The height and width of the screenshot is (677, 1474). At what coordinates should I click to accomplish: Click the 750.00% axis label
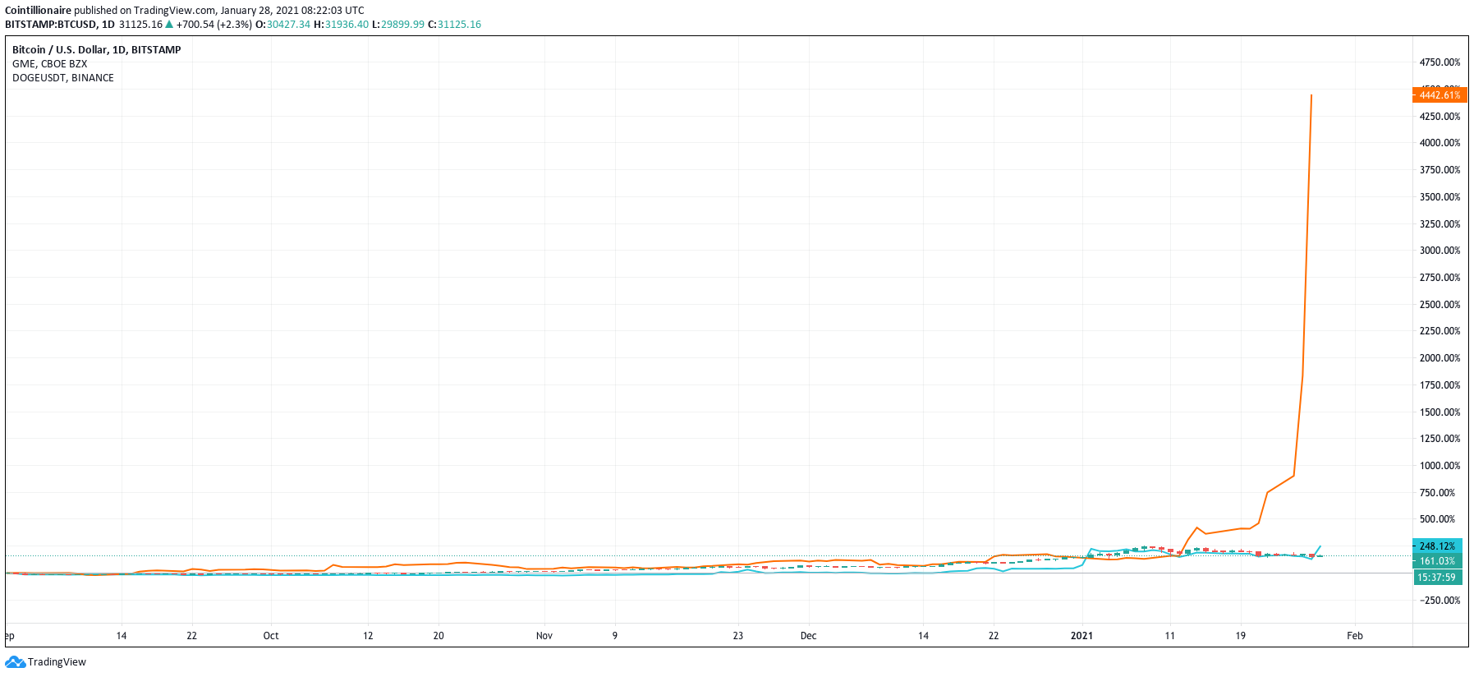tap(1437, 493)
